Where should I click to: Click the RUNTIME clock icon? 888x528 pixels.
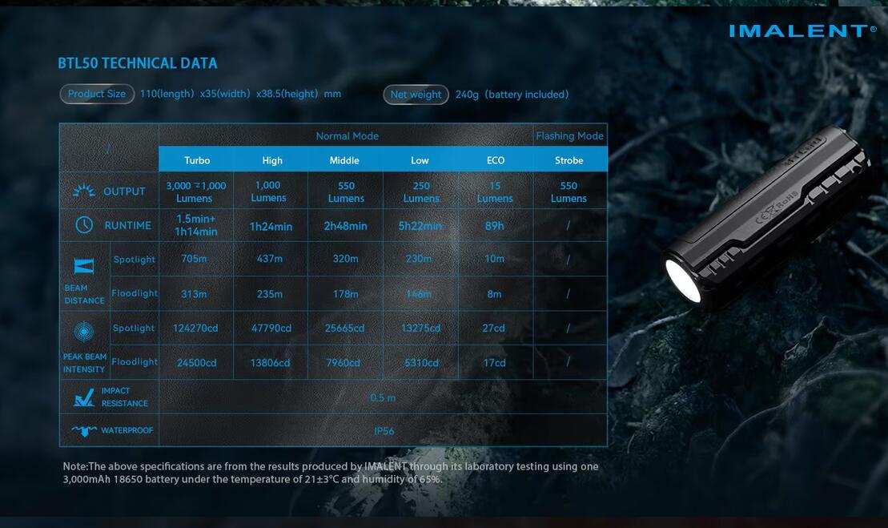84,225
